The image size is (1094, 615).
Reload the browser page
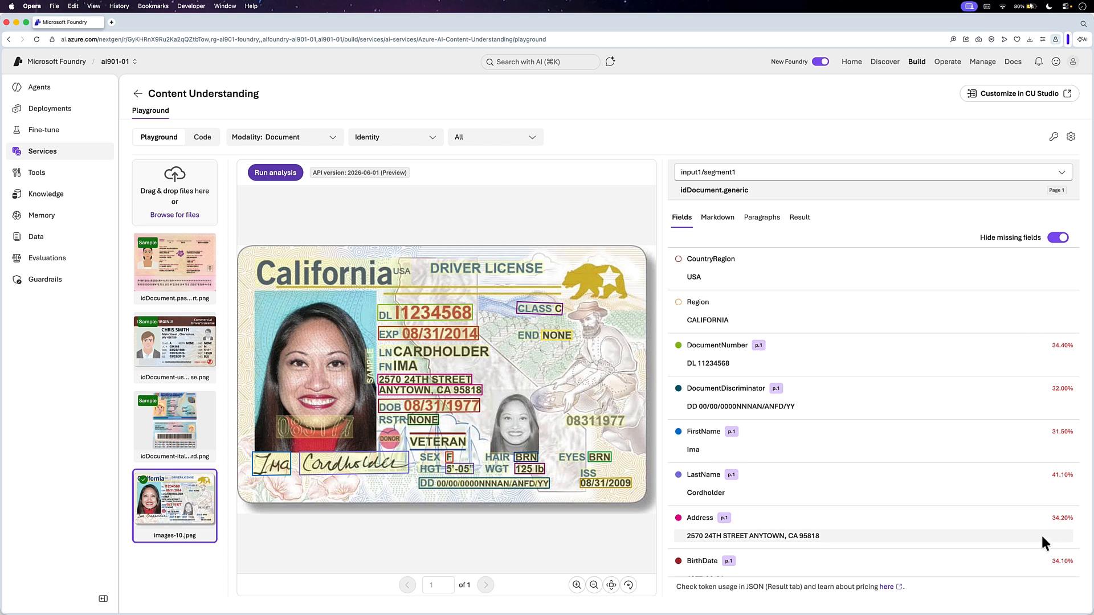[x=36, y=39]
